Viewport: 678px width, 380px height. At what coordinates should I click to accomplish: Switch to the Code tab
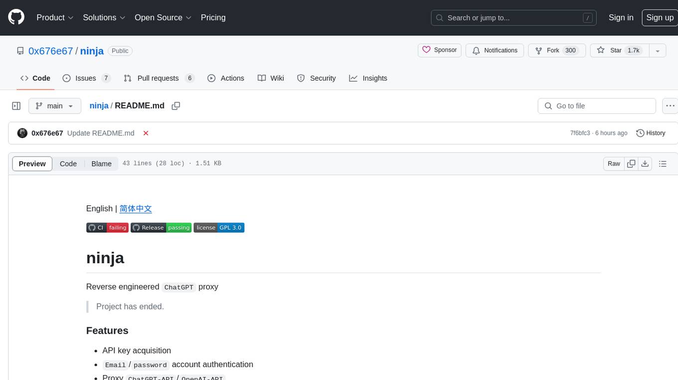click(x=35, y=78)
